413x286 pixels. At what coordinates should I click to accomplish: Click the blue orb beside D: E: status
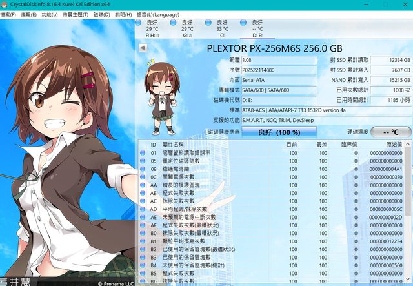tap(243, 23)
